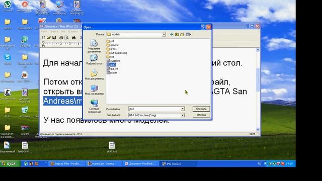Select the 'gta_int' archive file

[112, 69]
